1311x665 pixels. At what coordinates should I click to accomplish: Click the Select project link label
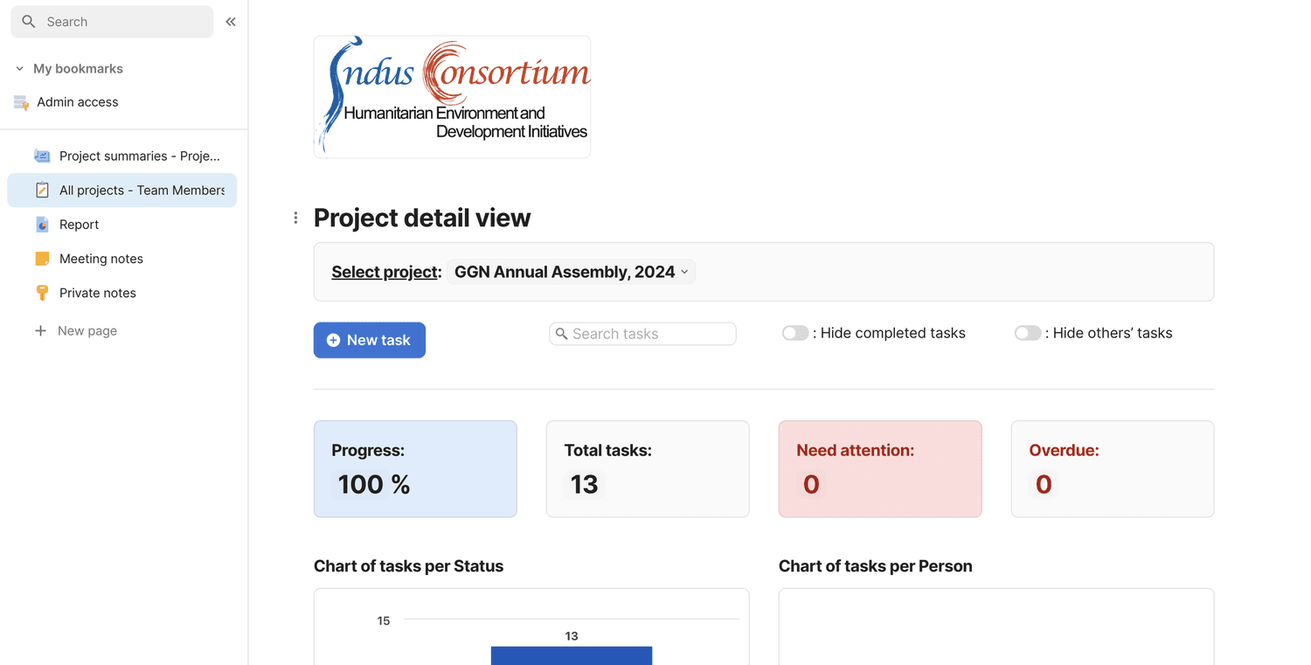385,272
